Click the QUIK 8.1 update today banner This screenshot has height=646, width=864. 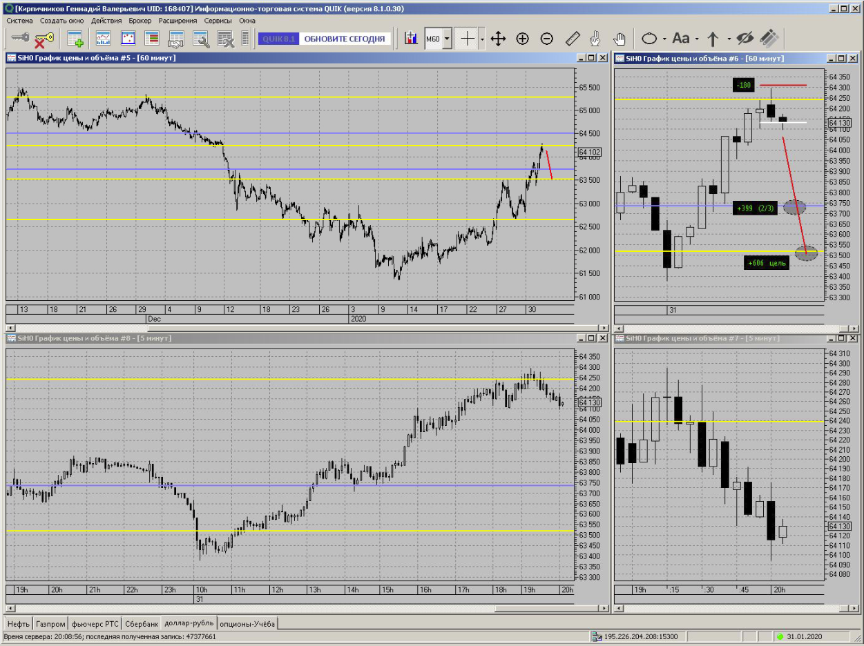point(325,39)
